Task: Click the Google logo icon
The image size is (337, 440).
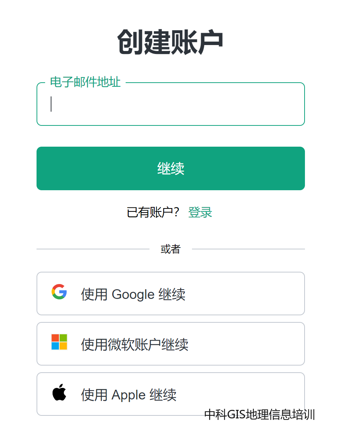Action: (x=59, y=292)
